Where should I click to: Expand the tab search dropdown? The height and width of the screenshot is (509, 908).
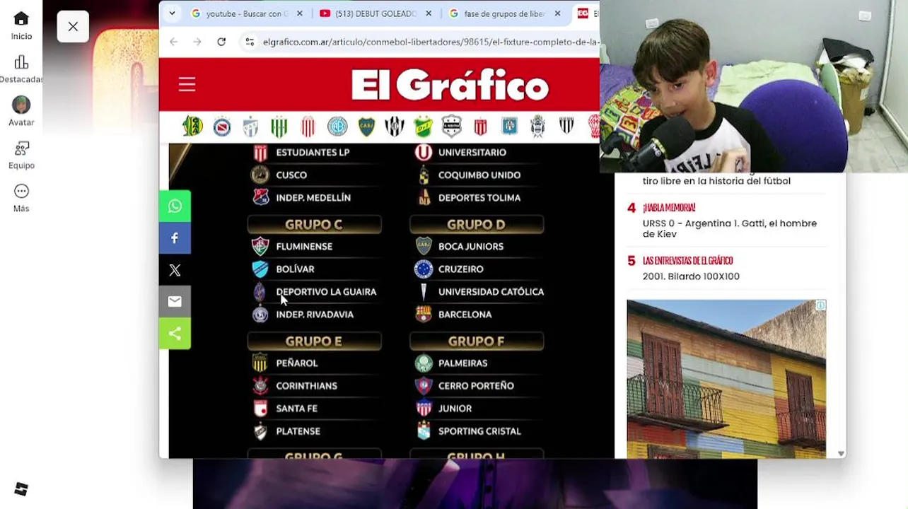pos(172,13)
